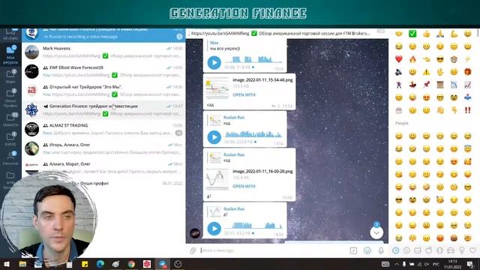This screenshot has width=480, height=270.
Task: Toggle the emoji panel smiley icon
Action: pyautogui.click(x=367, y=250)
